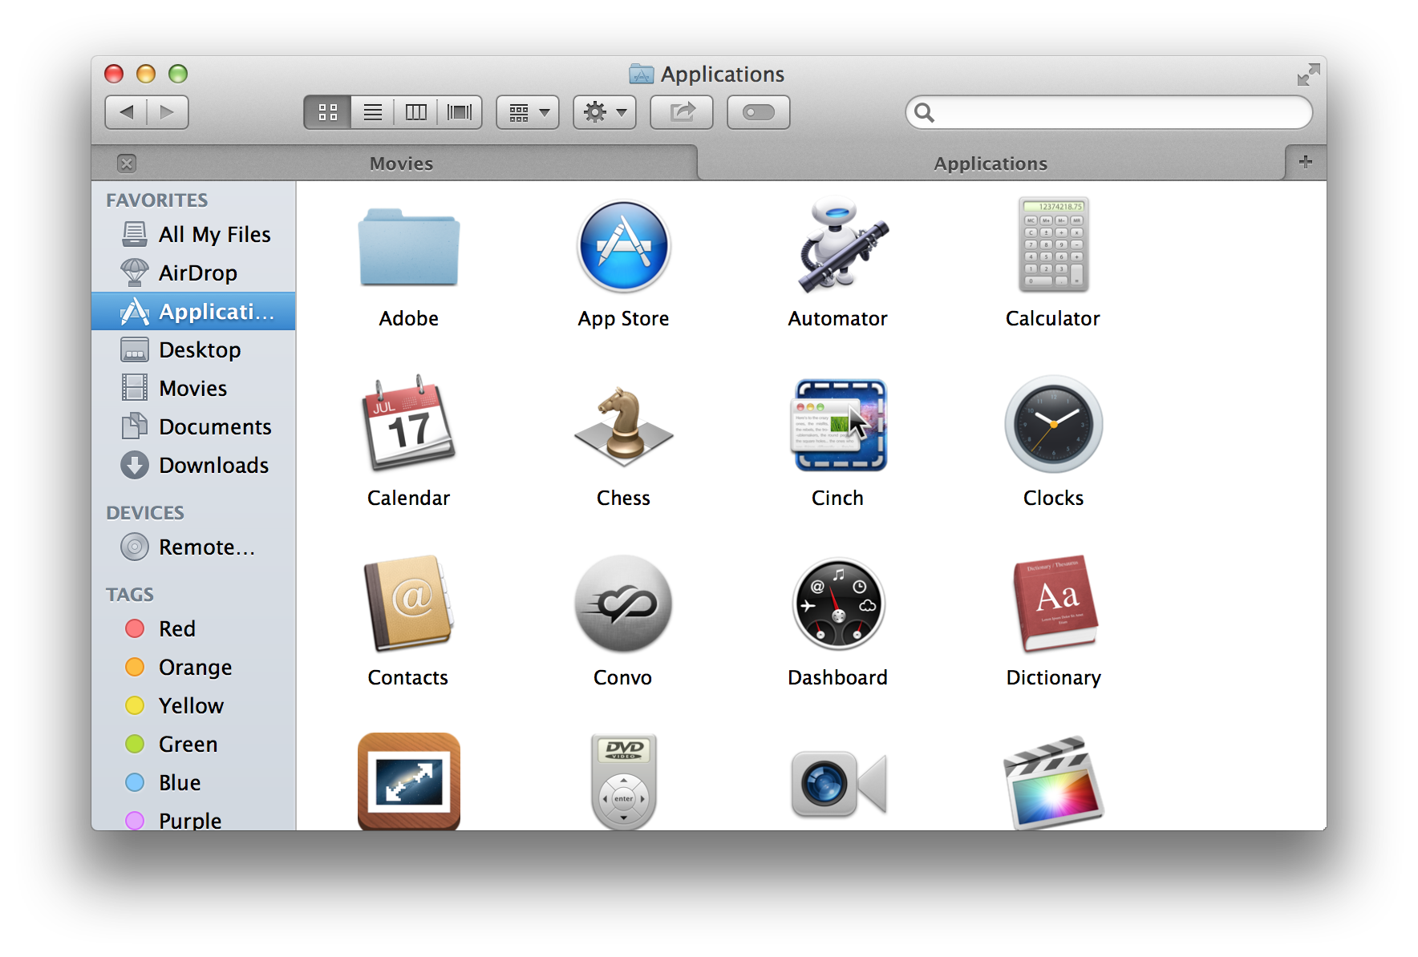Image resolution: width=1418 pixels, height=957 pixels.
Task: Open the App Store application icon
Action: [623, 247]
